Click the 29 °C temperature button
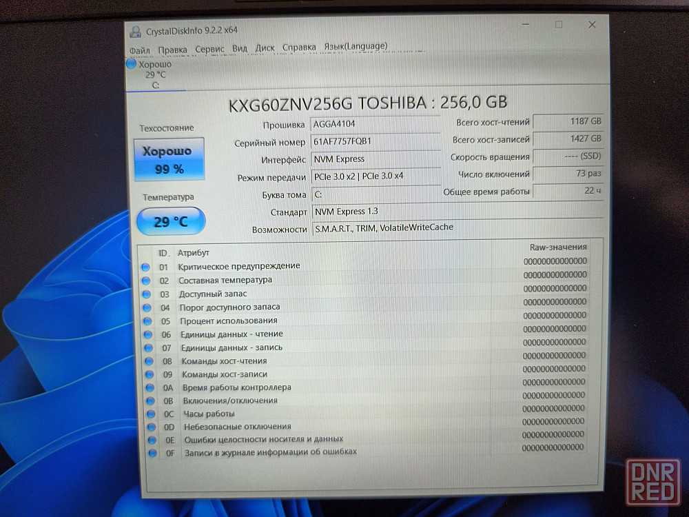 (171, 221)
